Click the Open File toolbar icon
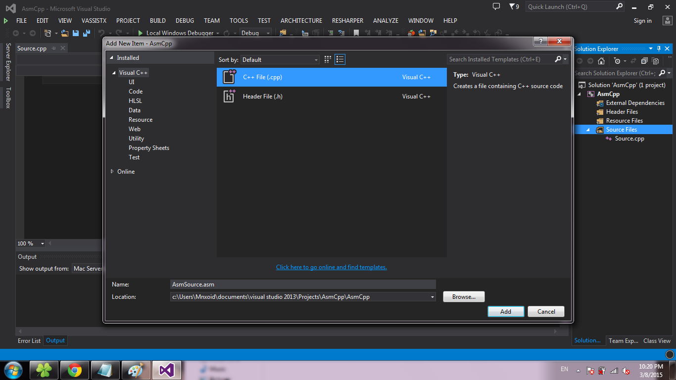Screen dimensions: 676x380 click(66, 33)
